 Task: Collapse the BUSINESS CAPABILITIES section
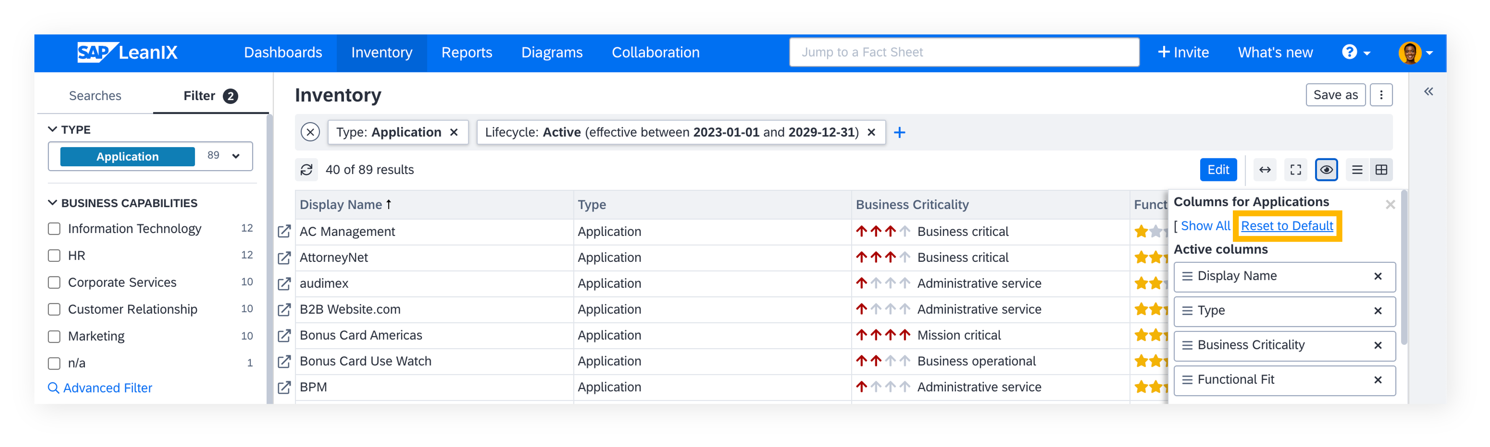tap(52, 203)
